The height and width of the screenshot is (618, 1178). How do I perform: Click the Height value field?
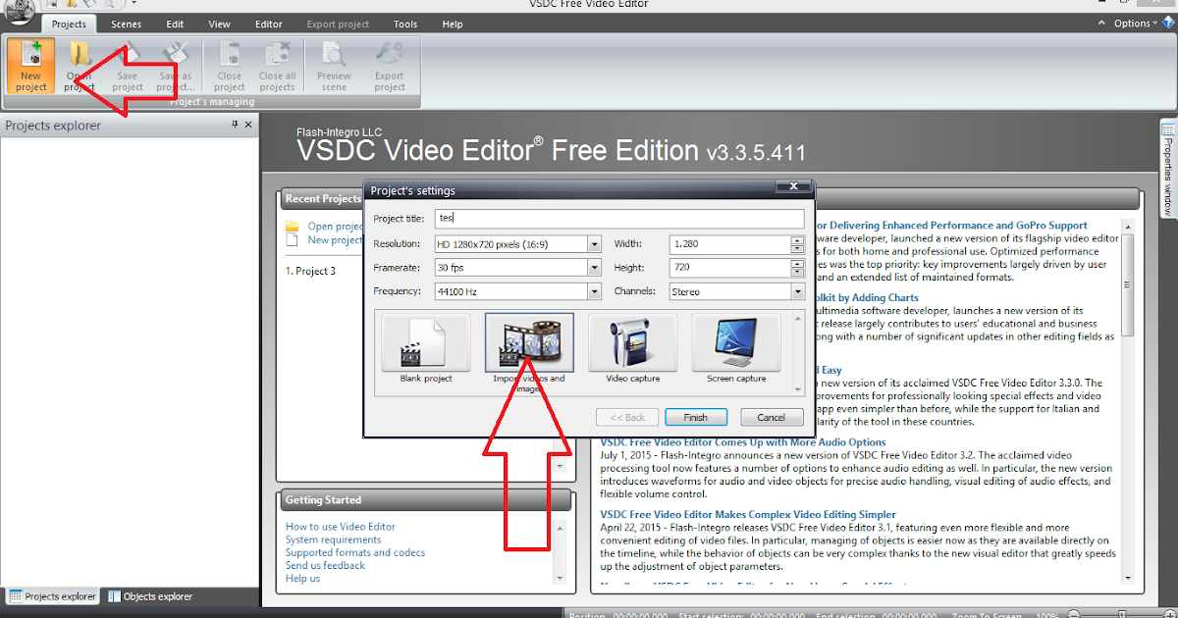coord(729,268)
